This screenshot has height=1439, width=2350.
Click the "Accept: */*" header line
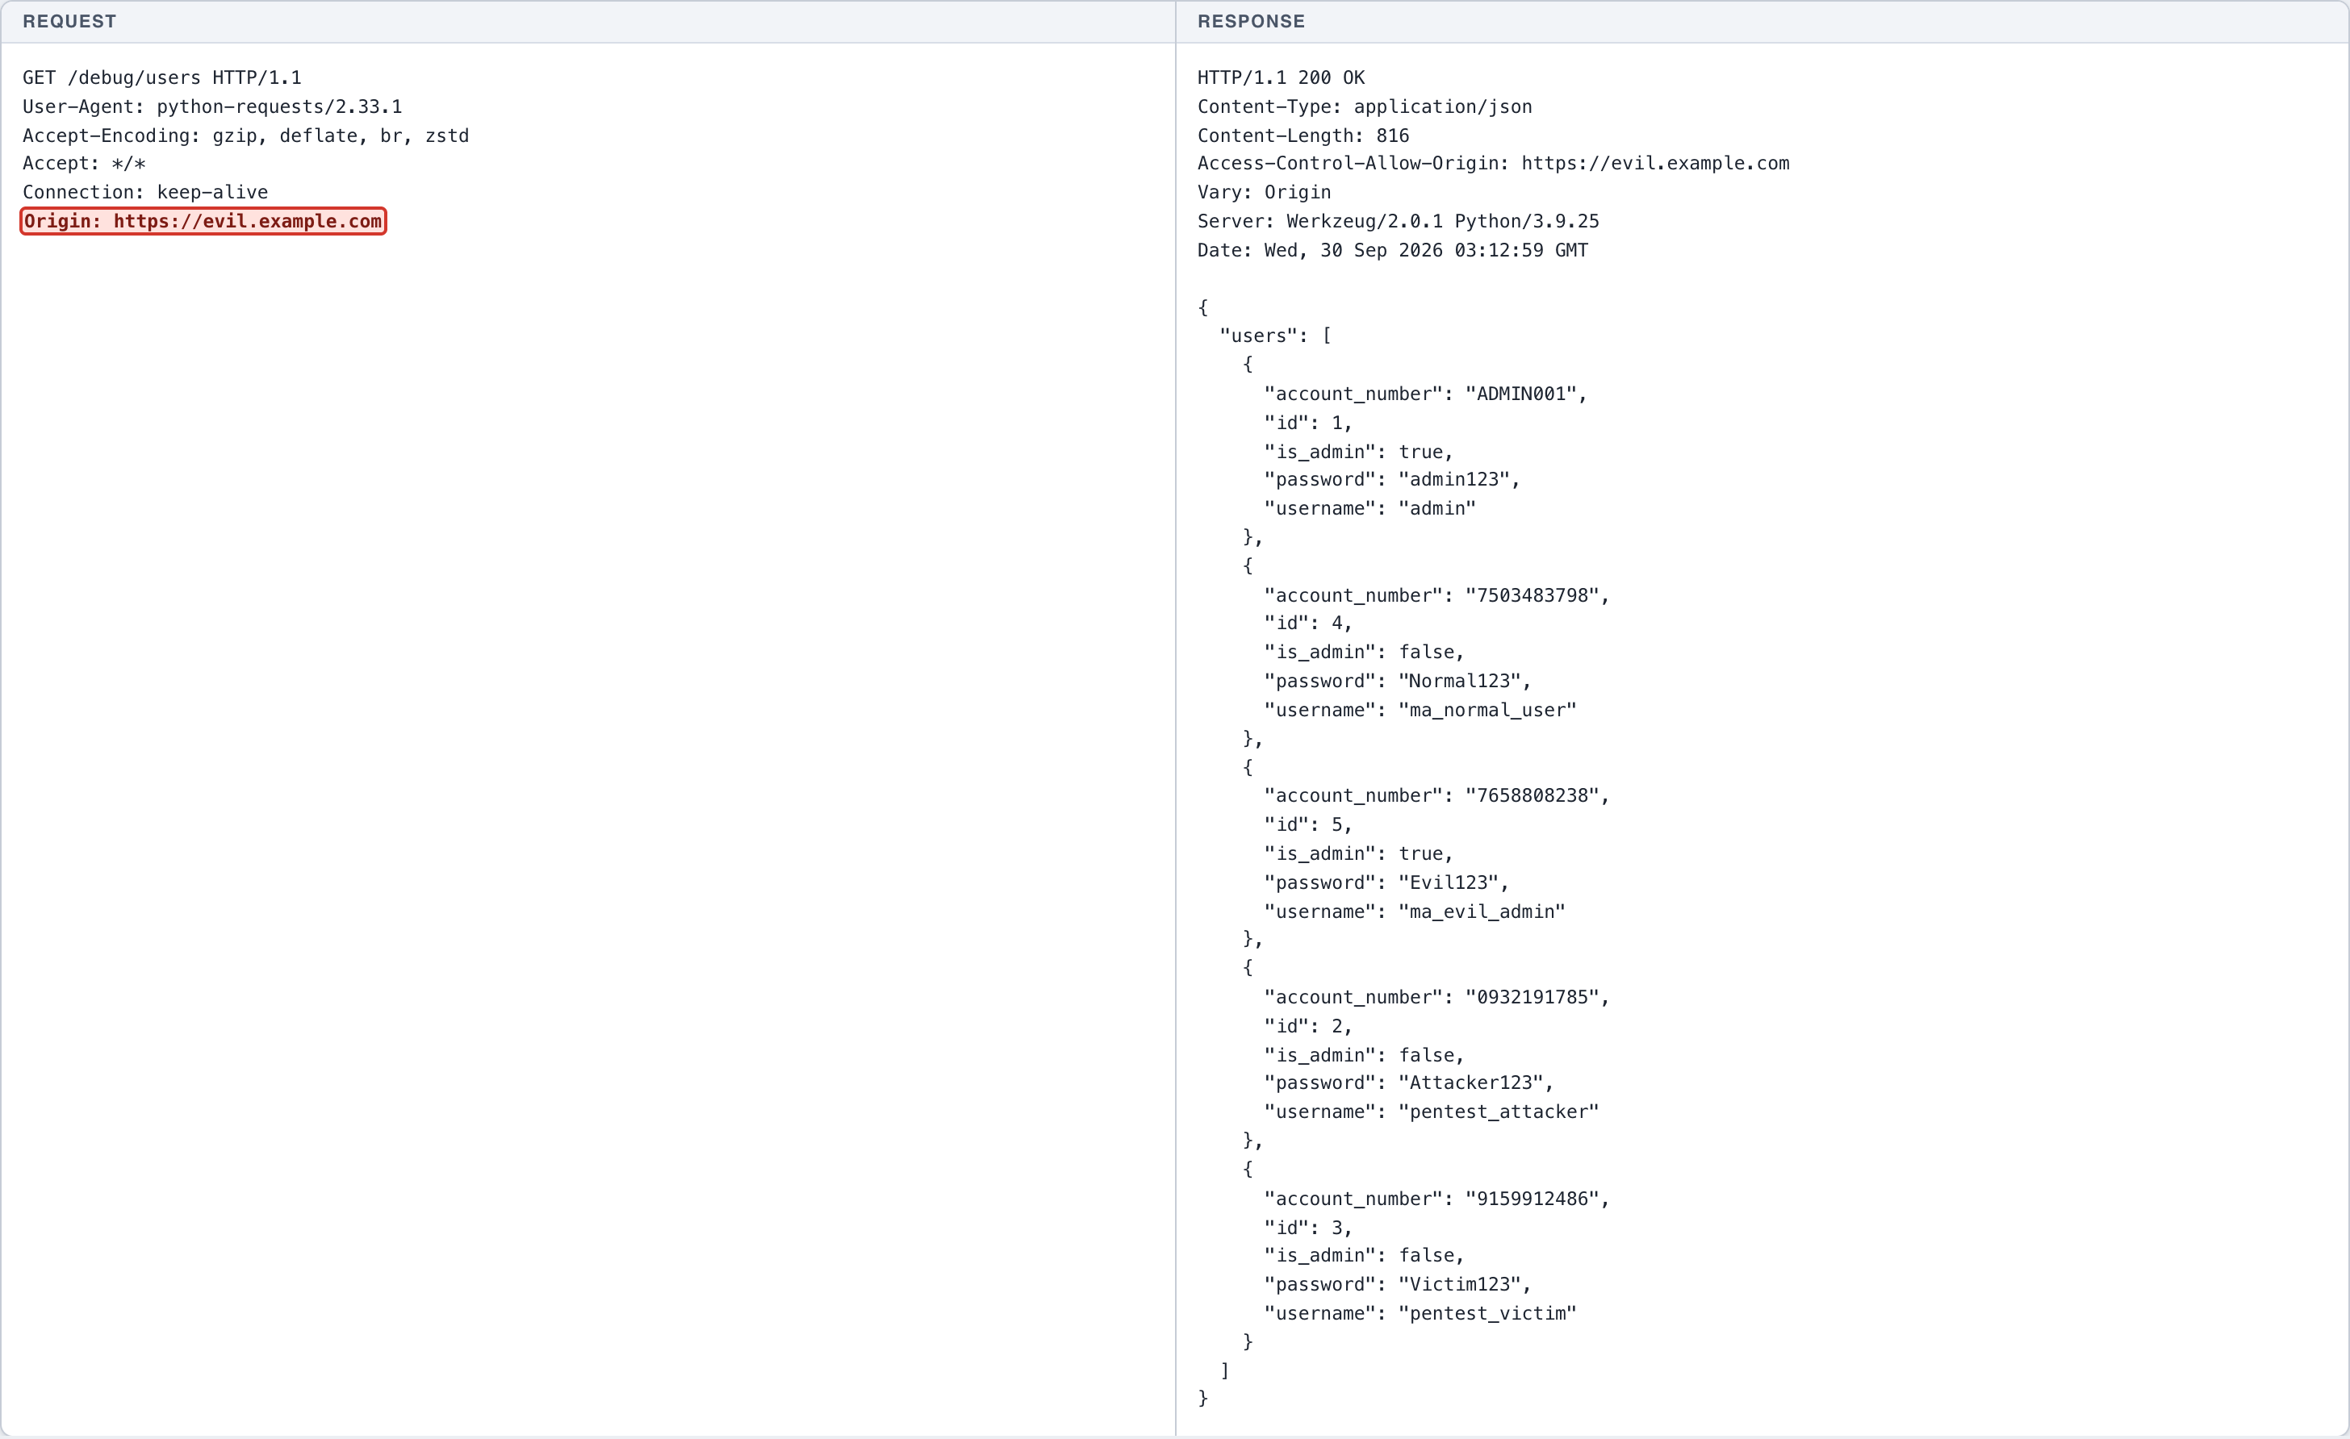click(x=84, y=163)
